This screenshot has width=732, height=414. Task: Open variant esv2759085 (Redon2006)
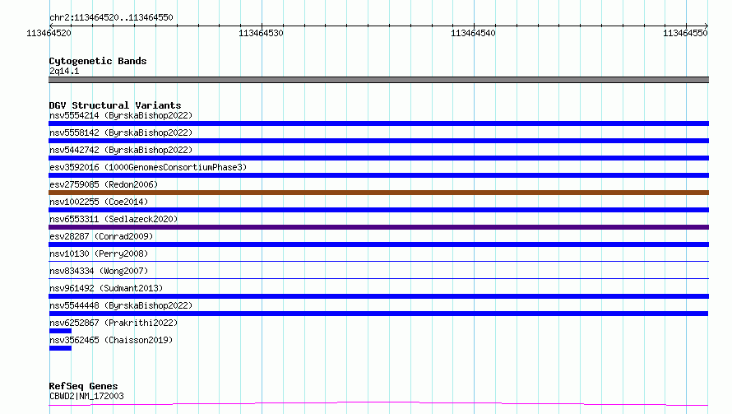pos(104,184)
